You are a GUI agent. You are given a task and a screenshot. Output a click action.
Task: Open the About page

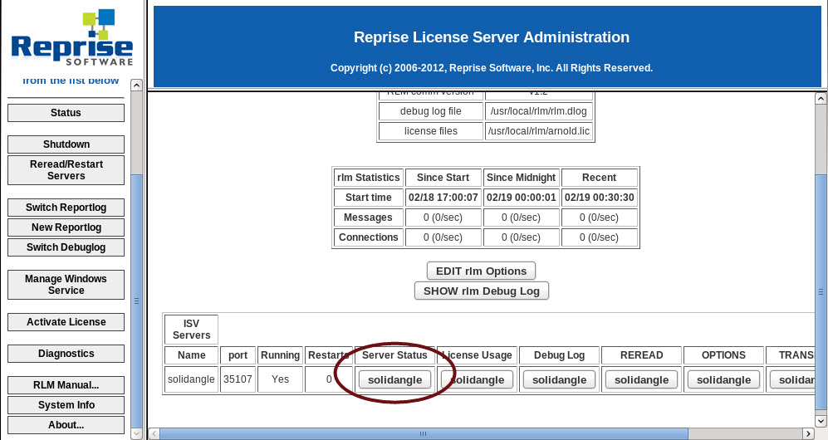point(66,425)
